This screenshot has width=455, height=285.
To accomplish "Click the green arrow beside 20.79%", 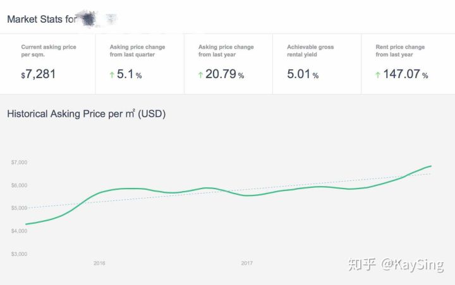I will click(200, 75).
